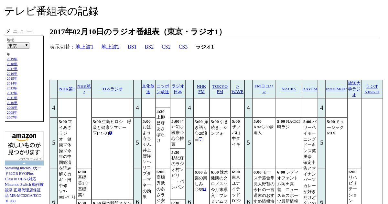Open the NACK5 station link
This screenshot has height=204, width=388.
289,89
